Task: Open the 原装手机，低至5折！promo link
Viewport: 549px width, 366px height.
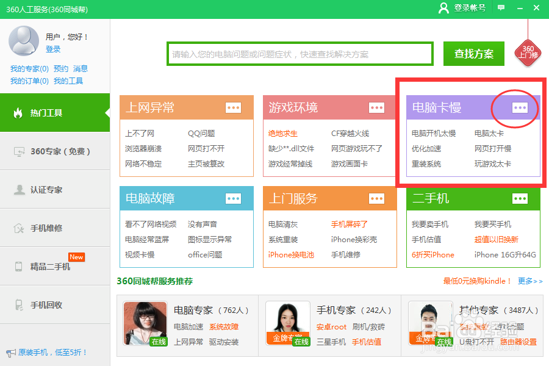Action: pyautogui.click(x=52, y=353)
